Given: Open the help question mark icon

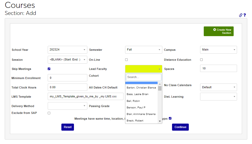Looking at the screenshot, I should [245, 15].
